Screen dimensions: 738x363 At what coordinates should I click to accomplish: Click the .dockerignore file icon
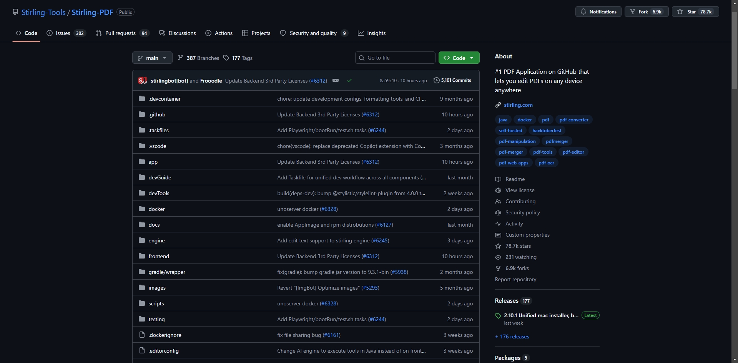point(142,335)
